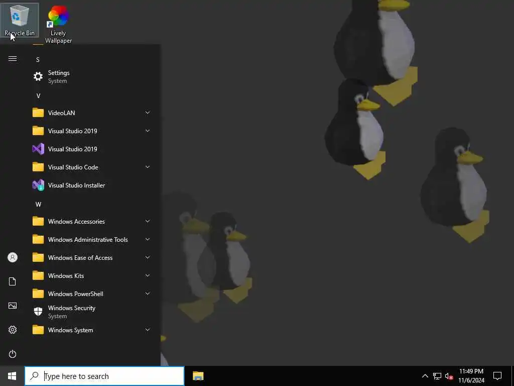
Task: Click the Windows Kits folder label
Action: click(66, 276)
